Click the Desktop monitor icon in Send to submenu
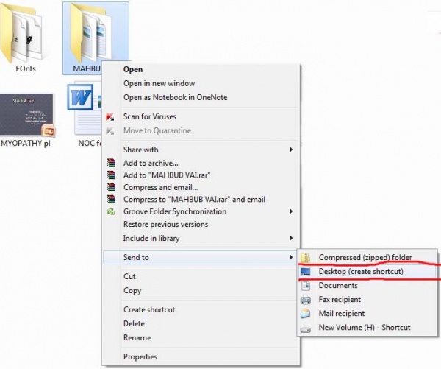Screen dimensions: 441x369 coord(306,272)
